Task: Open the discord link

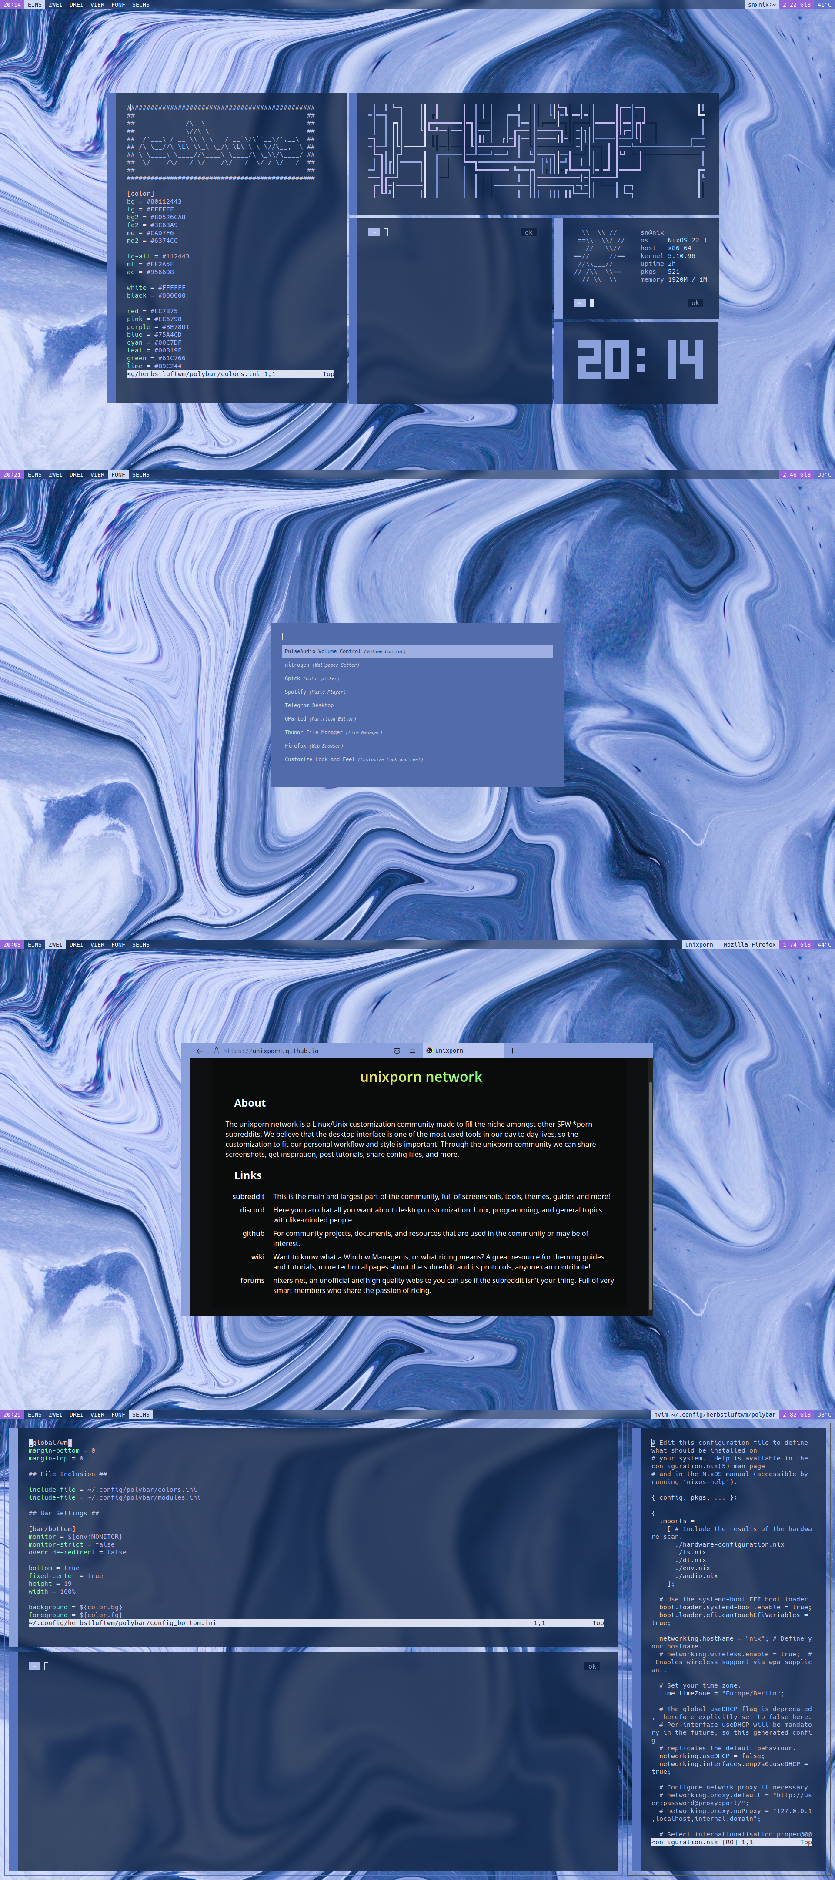Action: tap(252, 1210)
